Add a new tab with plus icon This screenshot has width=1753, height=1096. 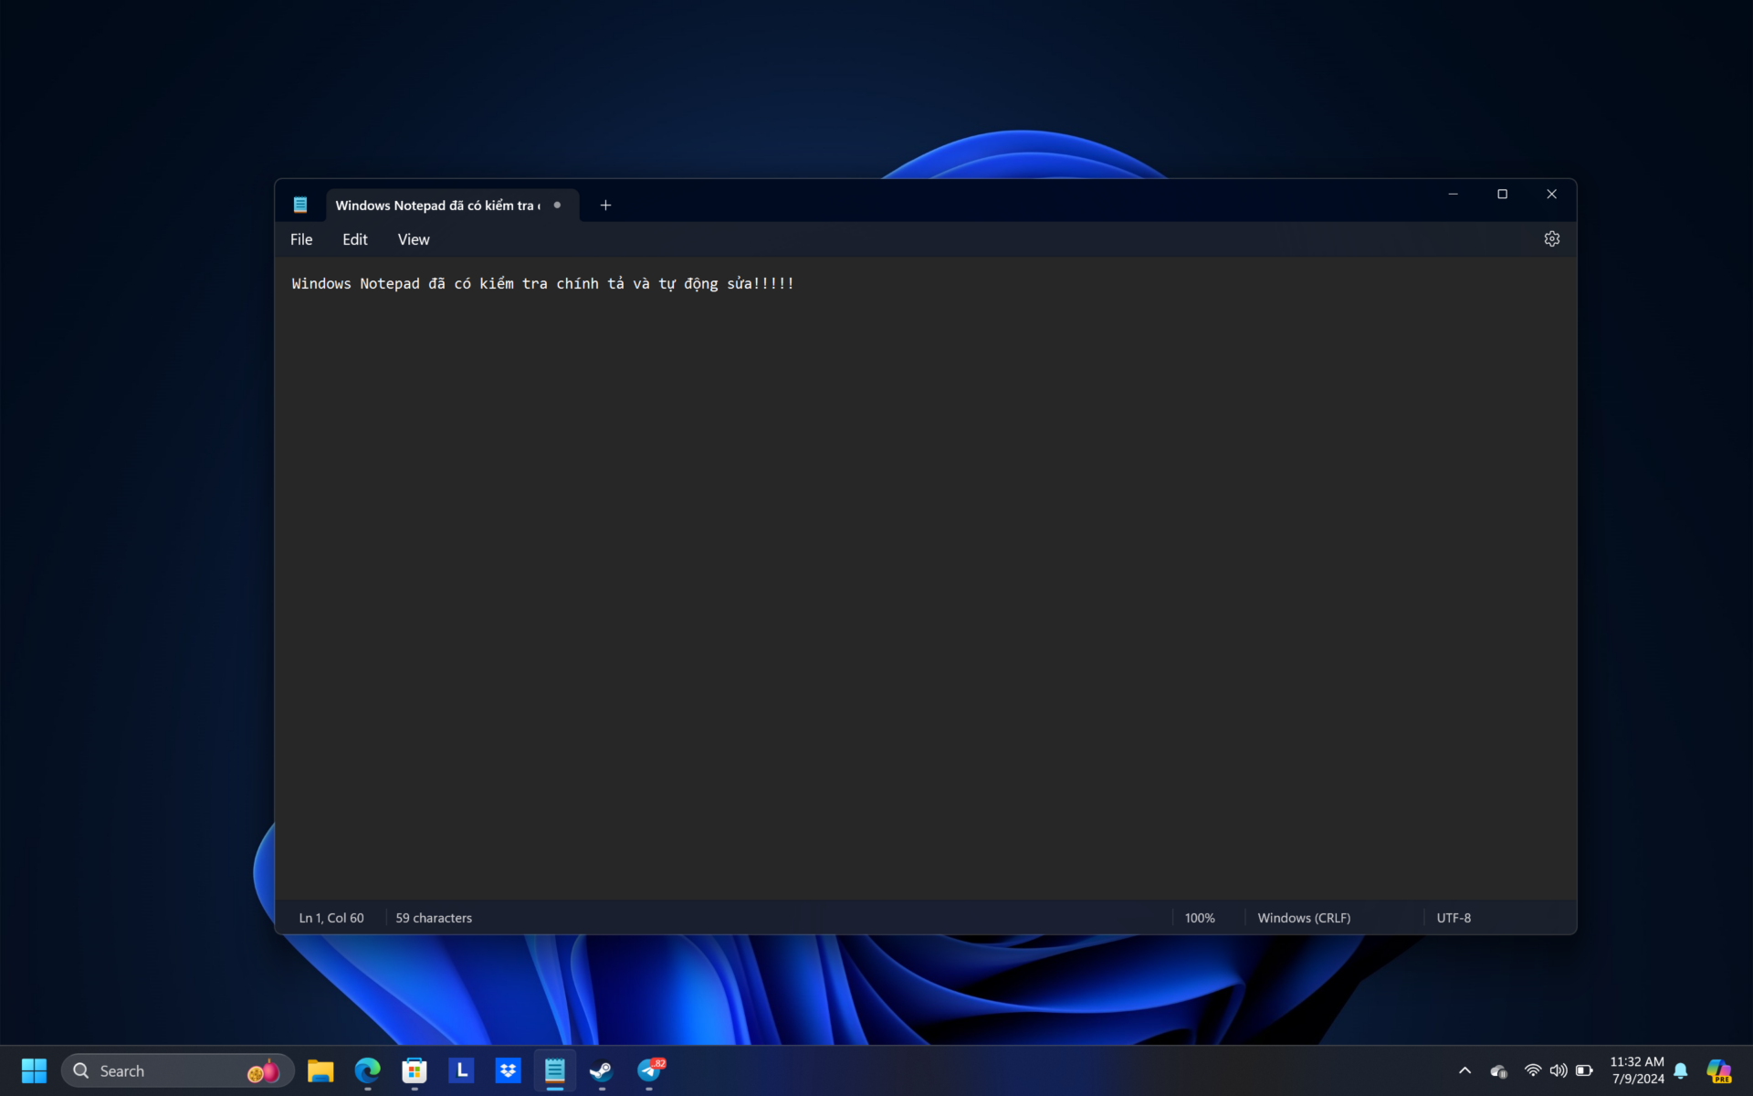605,205
